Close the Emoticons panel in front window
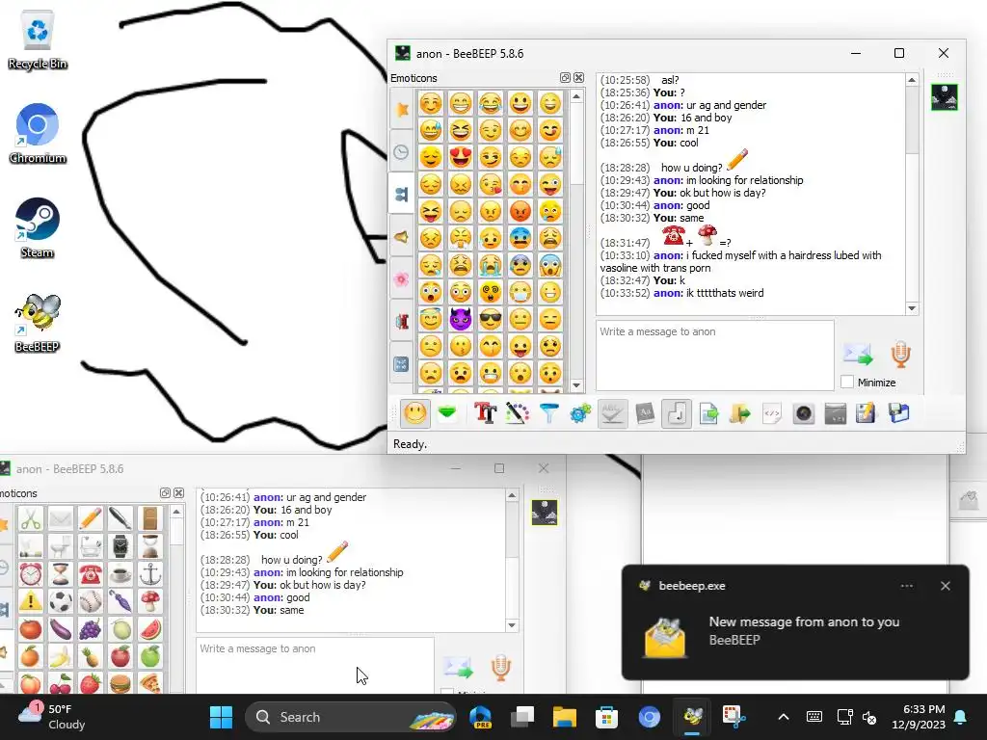987x740 pixels. (578, 77)
